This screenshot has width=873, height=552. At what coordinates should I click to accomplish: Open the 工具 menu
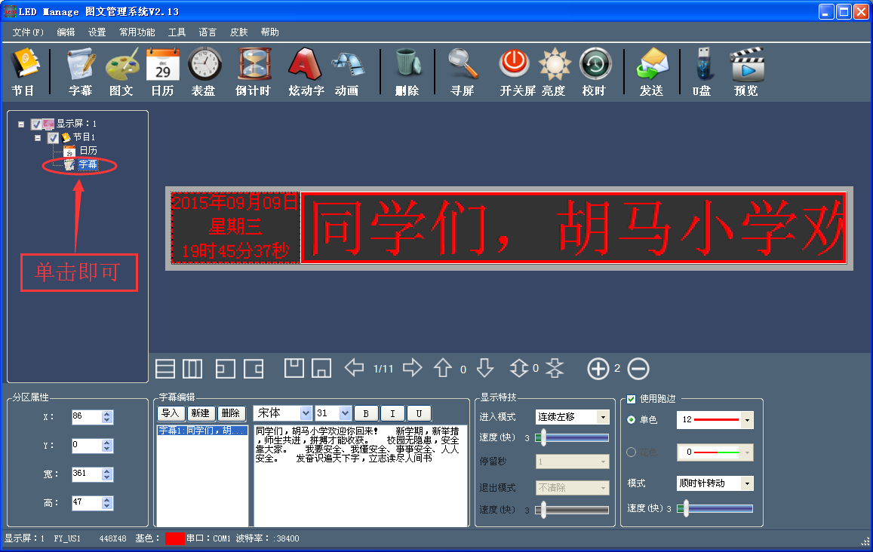coord(177,32)
